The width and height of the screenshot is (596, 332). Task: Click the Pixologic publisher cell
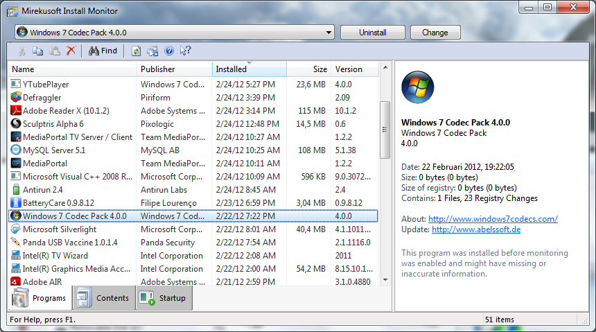coord(157,124)
